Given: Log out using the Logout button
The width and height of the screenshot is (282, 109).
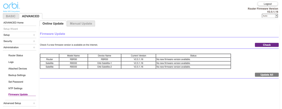Looking at the screenshot, I should 268,4.
